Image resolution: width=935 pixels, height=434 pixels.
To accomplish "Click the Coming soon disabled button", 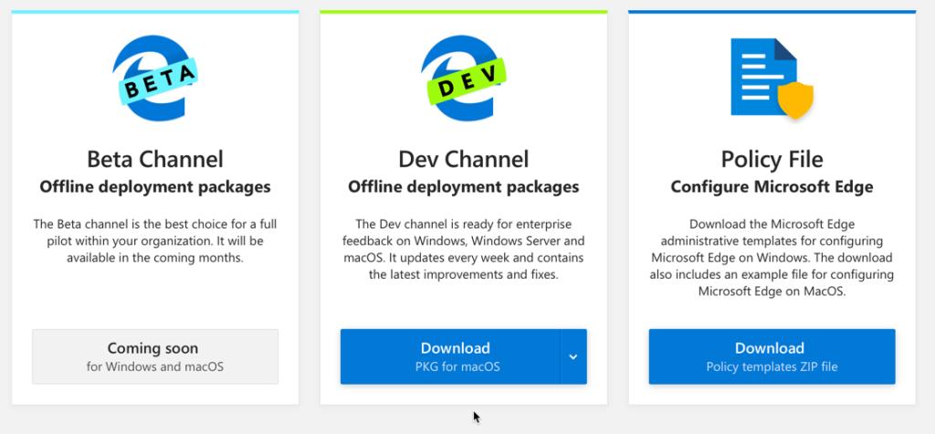I will pos(155,356).
